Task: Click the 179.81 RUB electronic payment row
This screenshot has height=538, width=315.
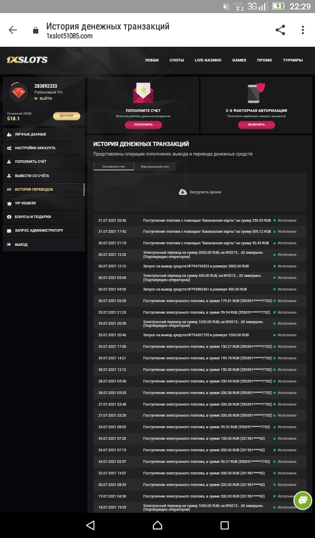Action: pos(200,301)
